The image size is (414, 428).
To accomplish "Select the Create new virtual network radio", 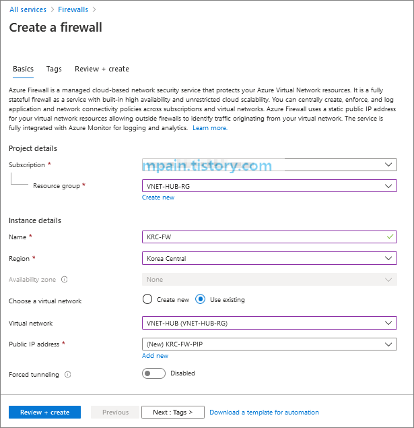I will pyautogui.click(x=147, y=299).
